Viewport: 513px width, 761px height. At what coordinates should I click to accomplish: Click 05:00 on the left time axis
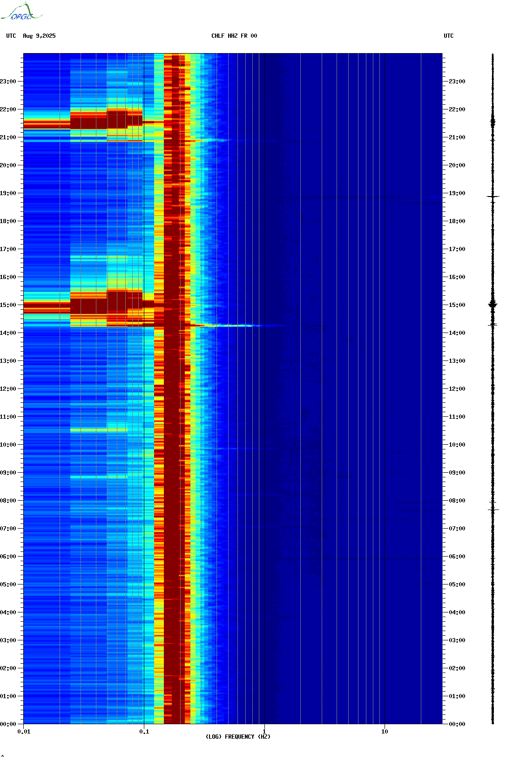(x=8, y=584)
